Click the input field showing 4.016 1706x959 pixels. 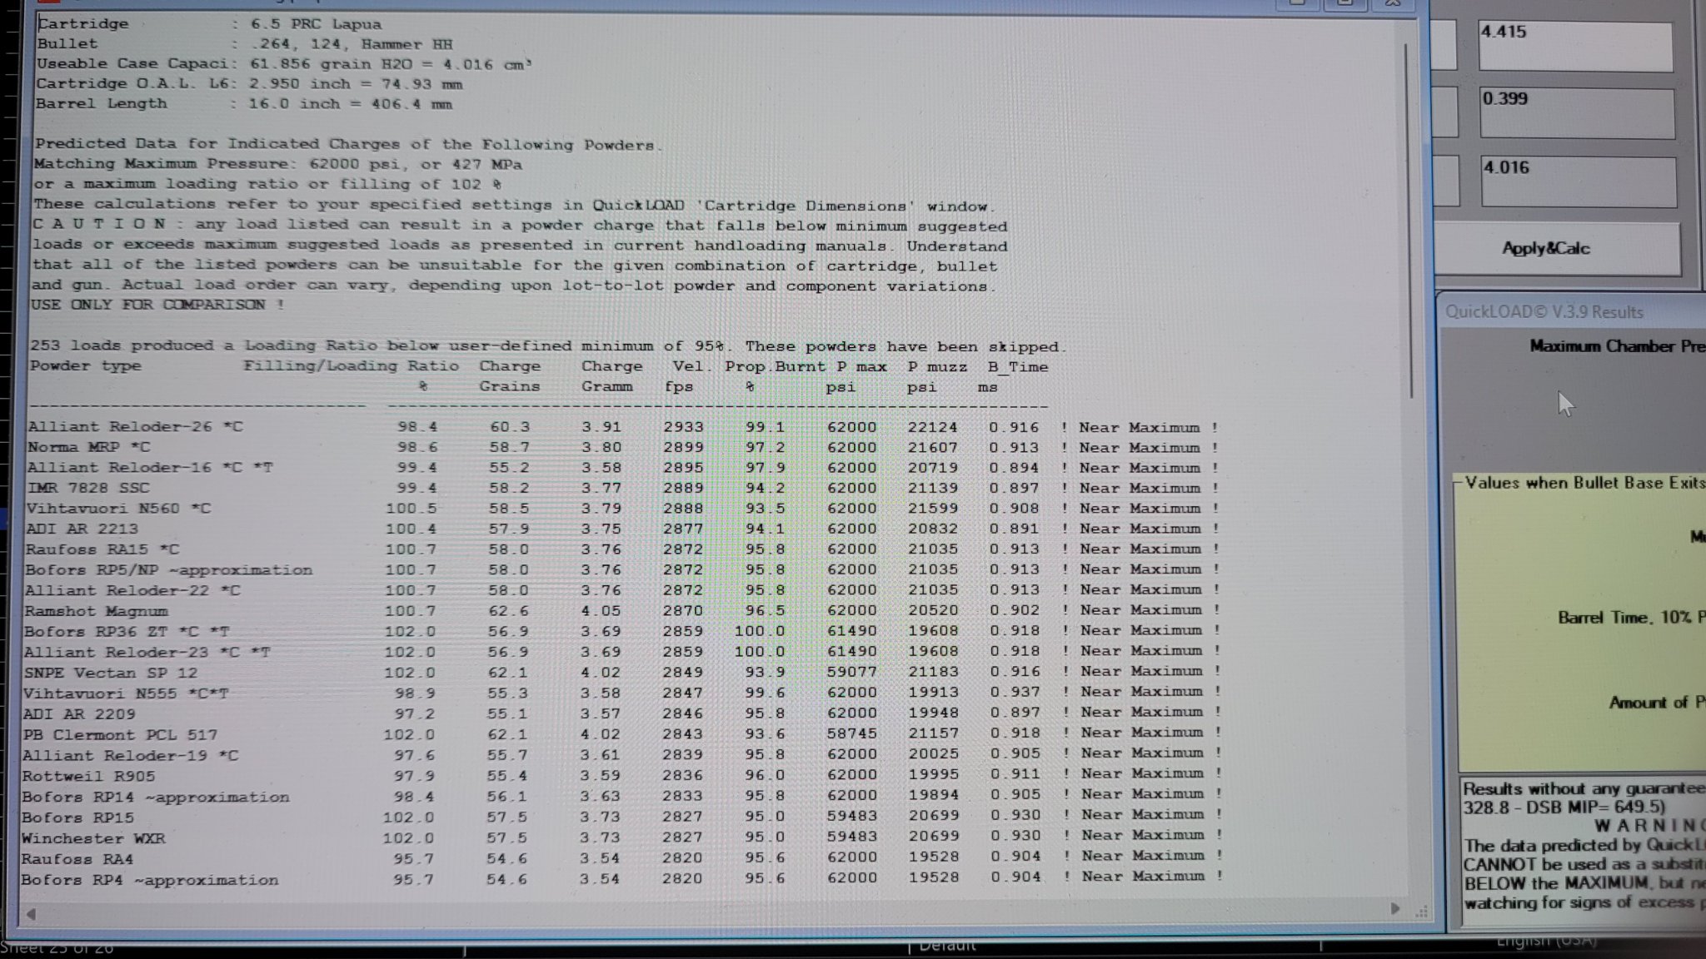[x=1579, y=181]
